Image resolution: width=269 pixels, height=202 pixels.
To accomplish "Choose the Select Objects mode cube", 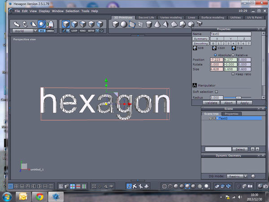I will 66,24.
